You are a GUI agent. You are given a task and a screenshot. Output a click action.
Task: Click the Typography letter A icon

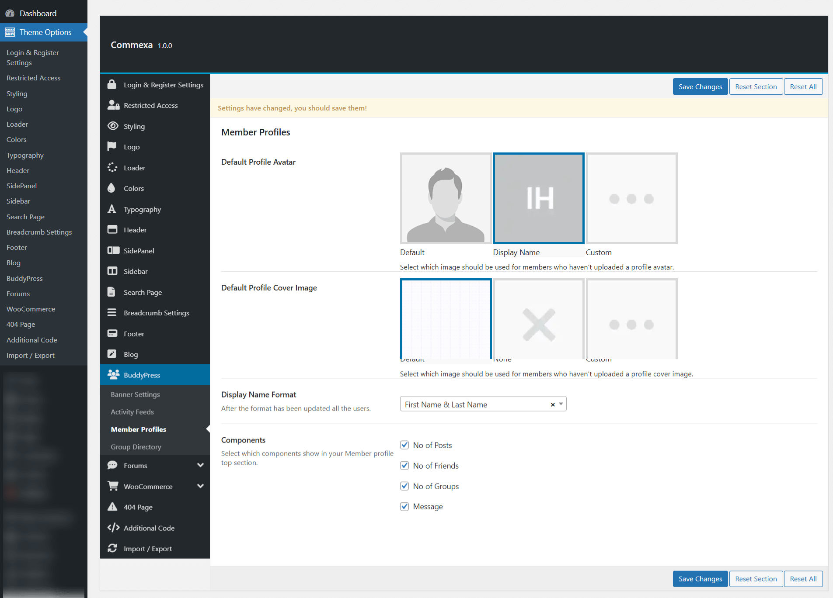tap(112, 209)
